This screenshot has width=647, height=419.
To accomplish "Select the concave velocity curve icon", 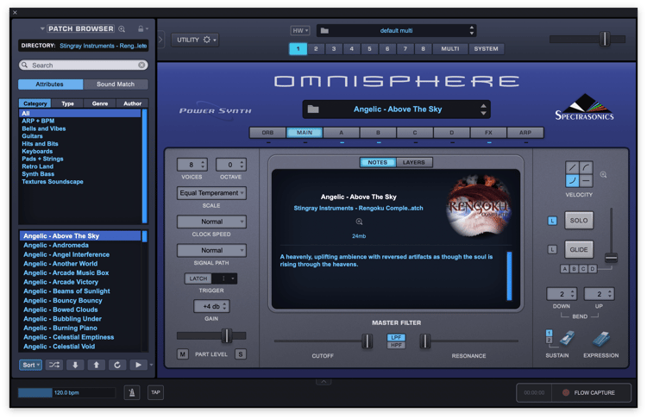I will [x=572, y=180].
